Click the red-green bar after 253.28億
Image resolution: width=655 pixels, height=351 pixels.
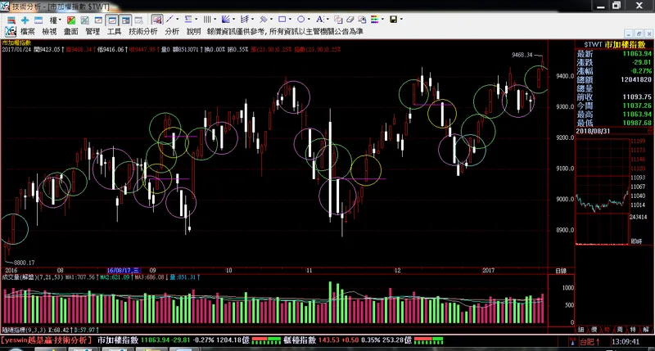428,340
